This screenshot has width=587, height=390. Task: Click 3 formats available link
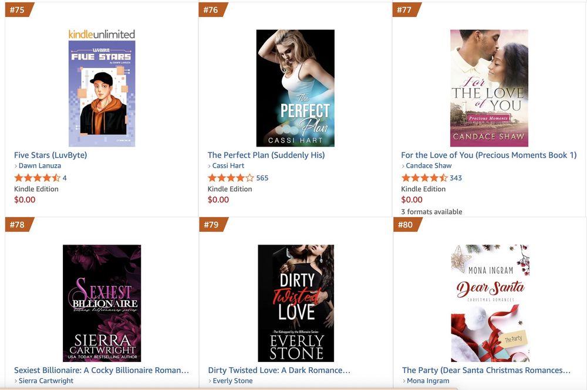[431, 212]
